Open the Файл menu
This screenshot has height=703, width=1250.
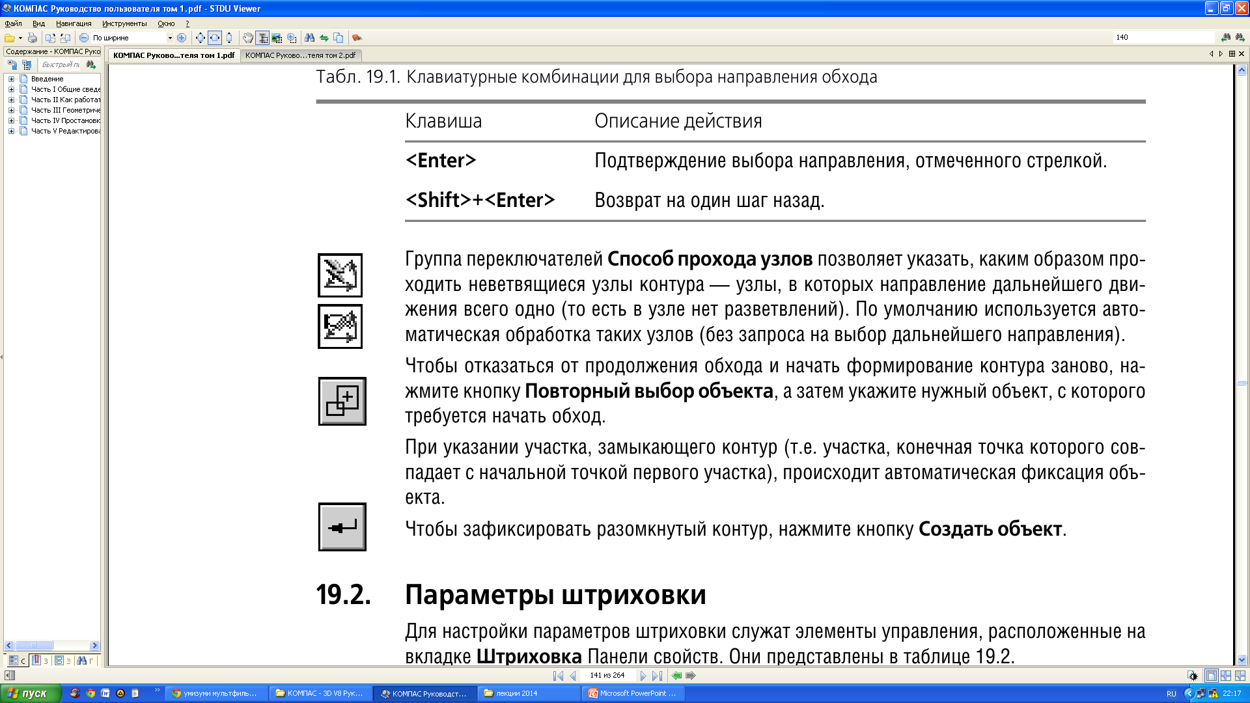[13, 23]
